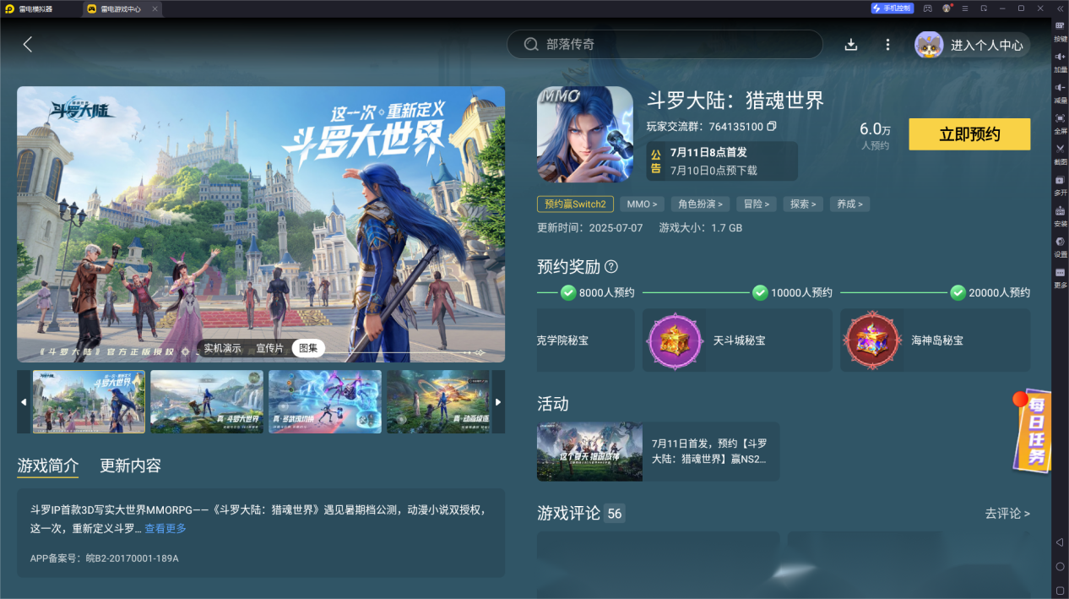Viewport: 1069px width, 599px height.
Task: Click 进入个人中心 profile button
Action: (973, 45)
